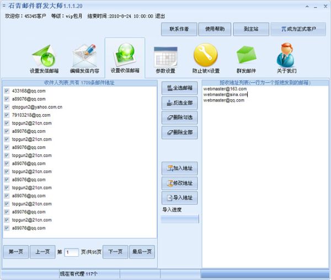Click the 收件人列表 header bar
This screenshot has height=280, width=331.
pyautogui.click(x=80, y=83)
